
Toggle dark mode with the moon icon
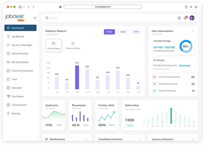coord(179,18)
